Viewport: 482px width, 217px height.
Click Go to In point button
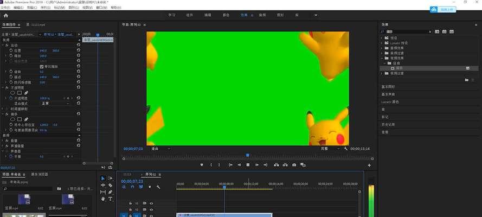[x=230, y=165]
